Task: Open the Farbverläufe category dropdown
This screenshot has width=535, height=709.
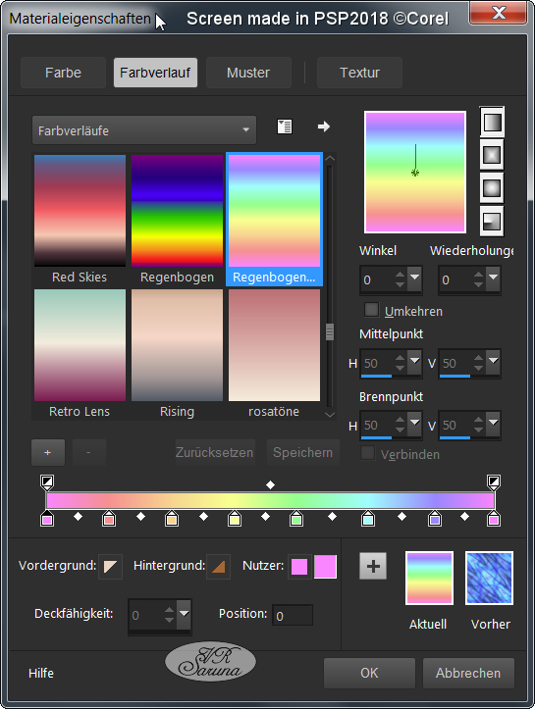Action: coord(144,130)
